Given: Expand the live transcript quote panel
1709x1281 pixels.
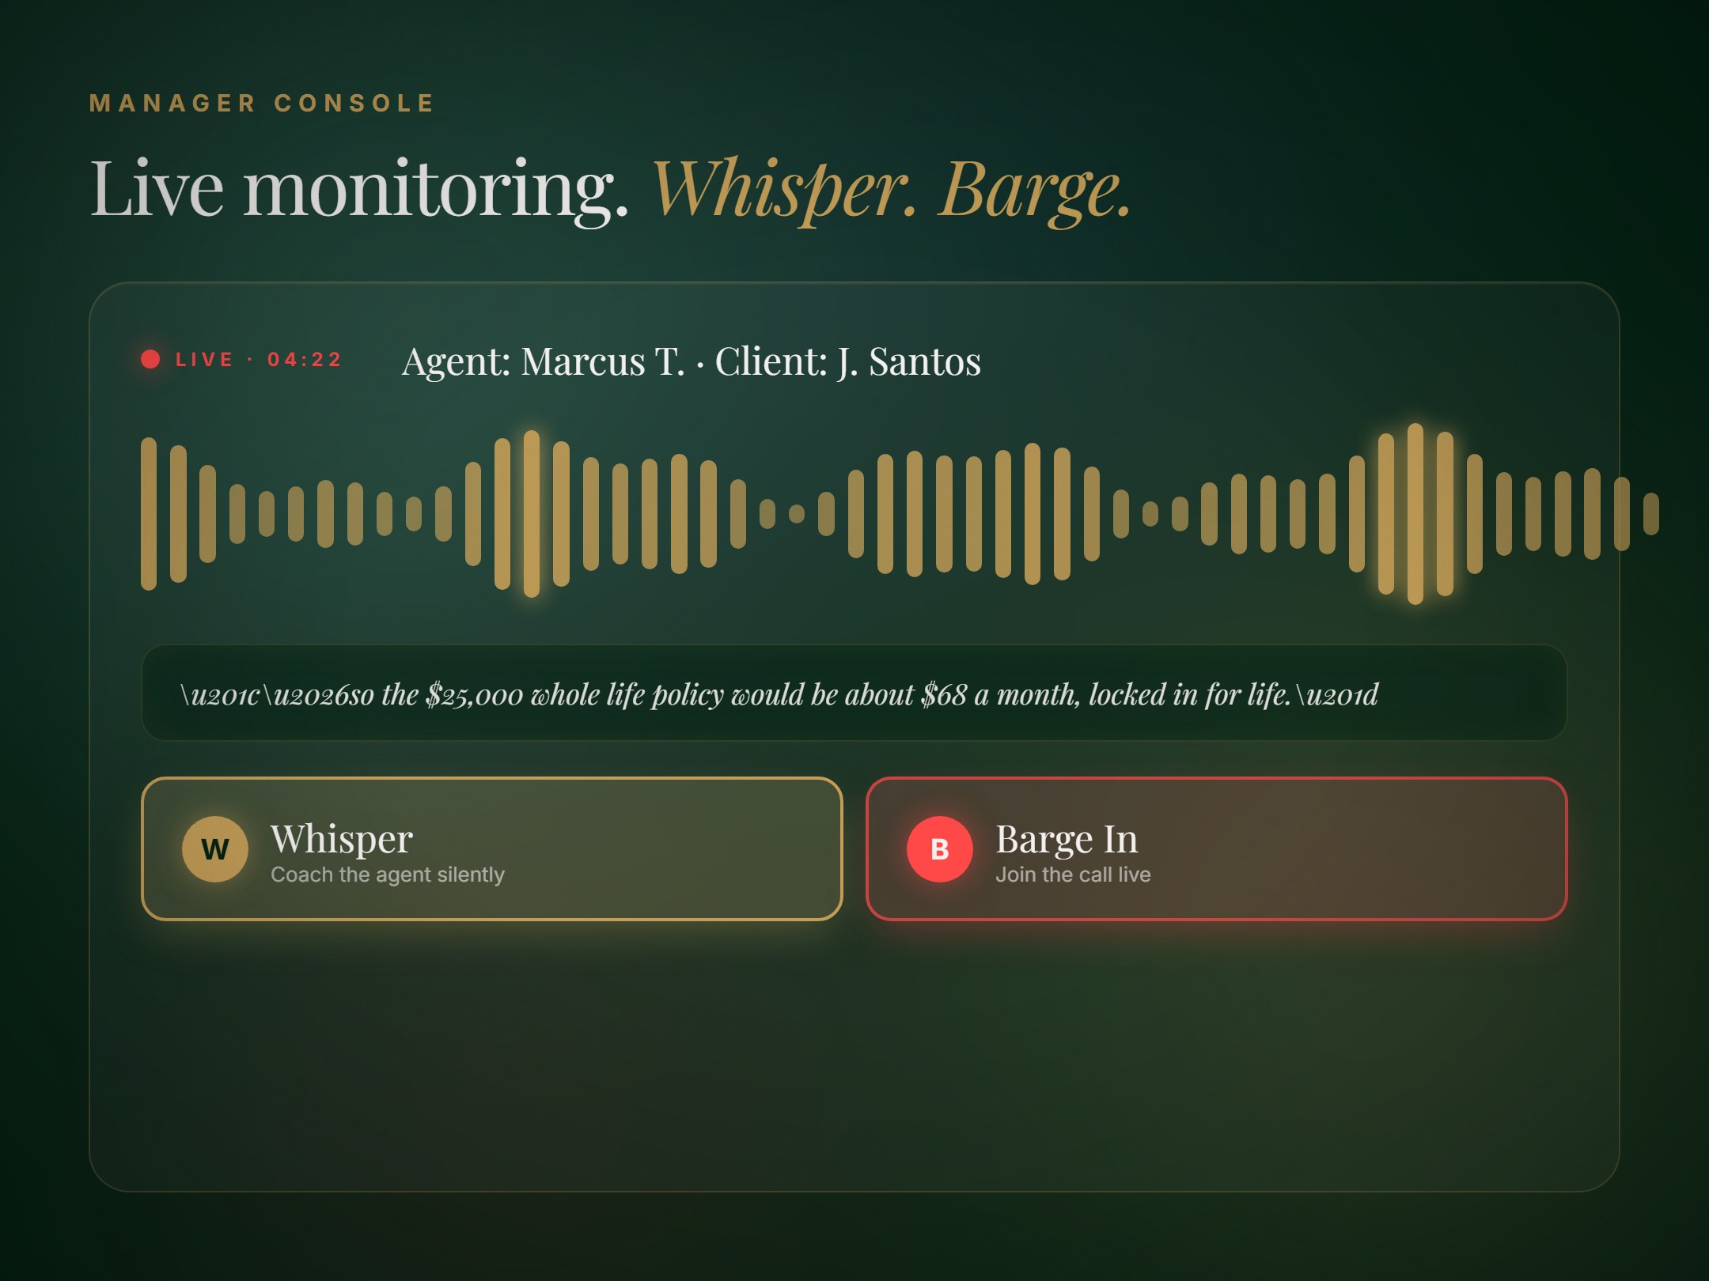Looking at the screenshot, I should click(x=854, y=693).
